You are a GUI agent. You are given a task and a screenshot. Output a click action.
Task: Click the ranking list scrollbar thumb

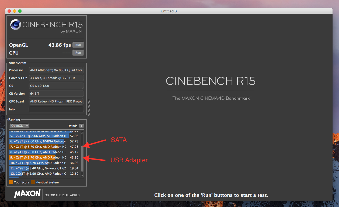pyautogui.click(x=82, y=158)
